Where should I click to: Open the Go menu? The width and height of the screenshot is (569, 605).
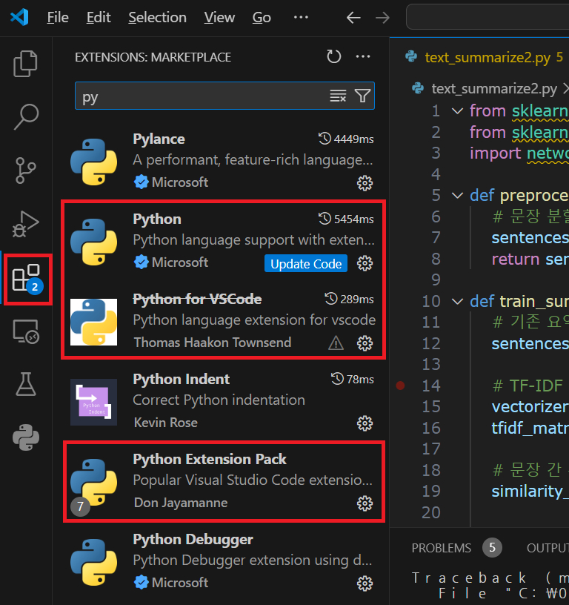(262, 17)
